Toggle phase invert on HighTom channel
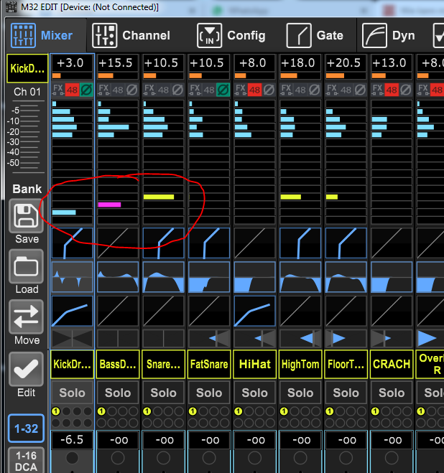Viewport: 444px width, 473px height. pyautogui.click(x=315, y=90)
